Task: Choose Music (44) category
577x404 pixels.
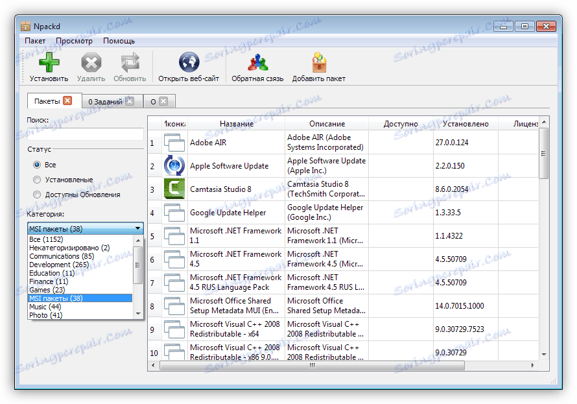Action: (x=80, y=307)
